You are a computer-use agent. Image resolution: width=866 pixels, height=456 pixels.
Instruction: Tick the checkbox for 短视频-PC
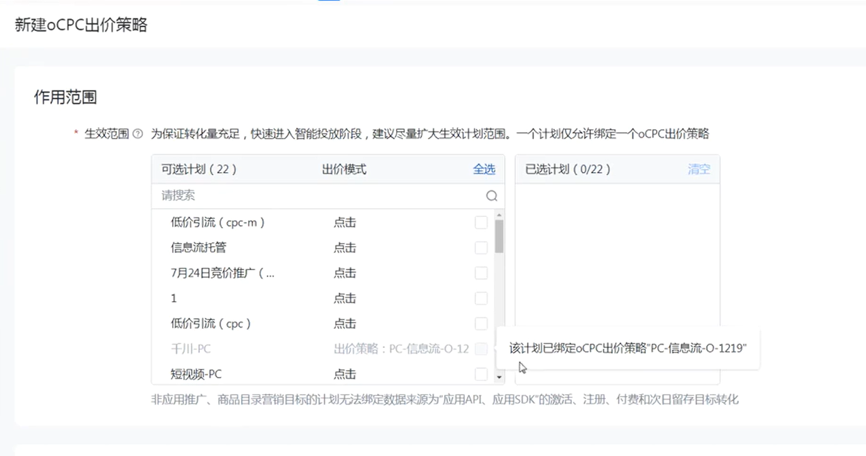tap(481, 374)
